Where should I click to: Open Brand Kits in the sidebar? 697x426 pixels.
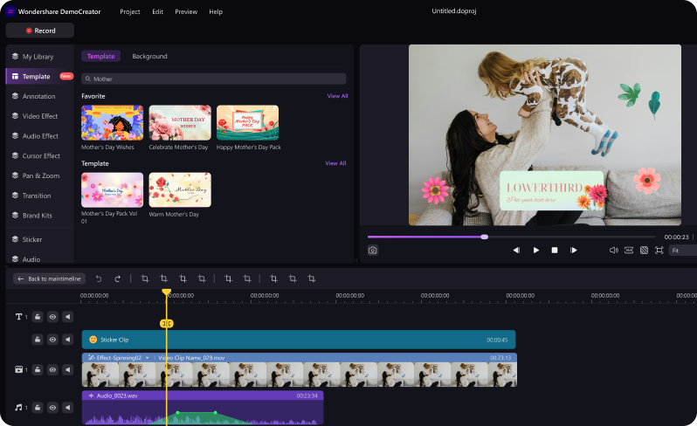tap(39, 216)
